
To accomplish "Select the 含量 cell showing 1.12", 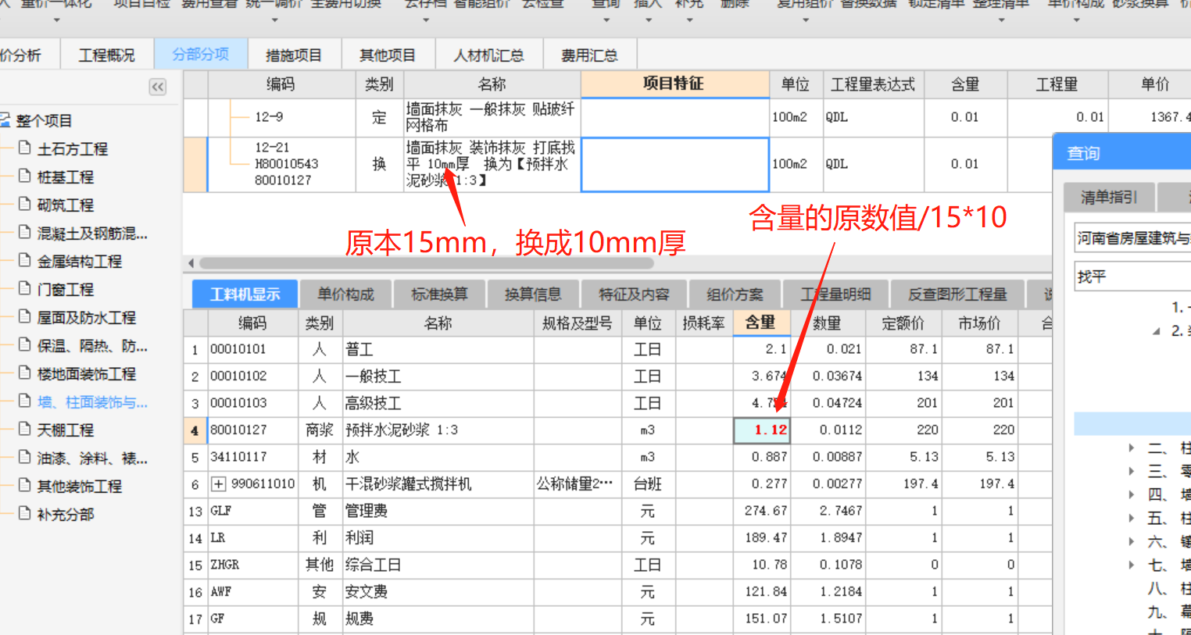I will [x=762, y=430].
